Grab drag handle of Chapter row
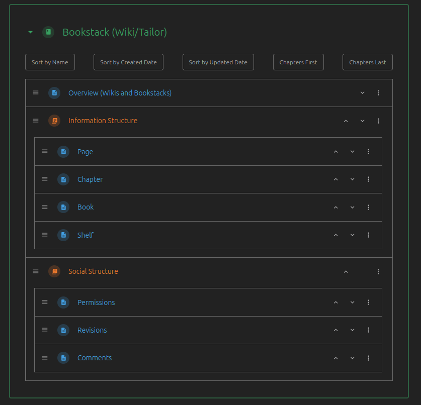The width and height of the screenshot is (421, 405). point(45,179)
